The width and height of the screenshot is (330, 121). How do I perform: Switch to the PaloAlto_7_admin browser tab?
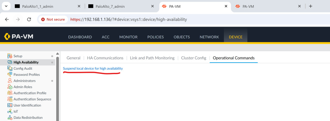[x=121, y=6]
